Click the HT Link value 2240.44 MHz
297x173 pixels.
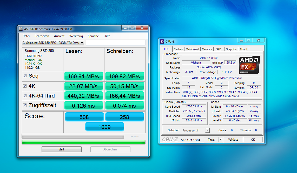[194, 120]
